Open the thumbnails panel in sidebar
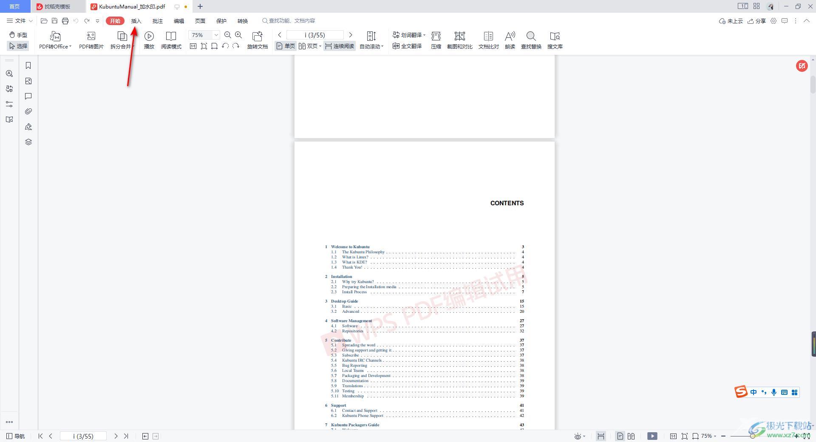Screen dimensions: 816x442 coord(28,81)
